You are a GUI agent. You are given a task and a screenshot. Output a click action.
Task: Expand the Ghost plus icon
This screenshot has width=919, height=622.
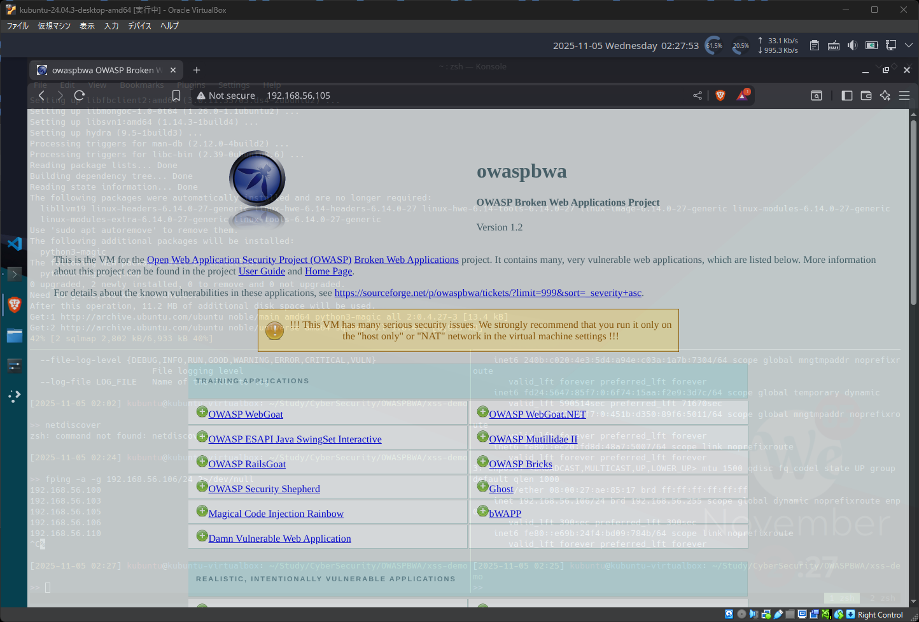482,486
